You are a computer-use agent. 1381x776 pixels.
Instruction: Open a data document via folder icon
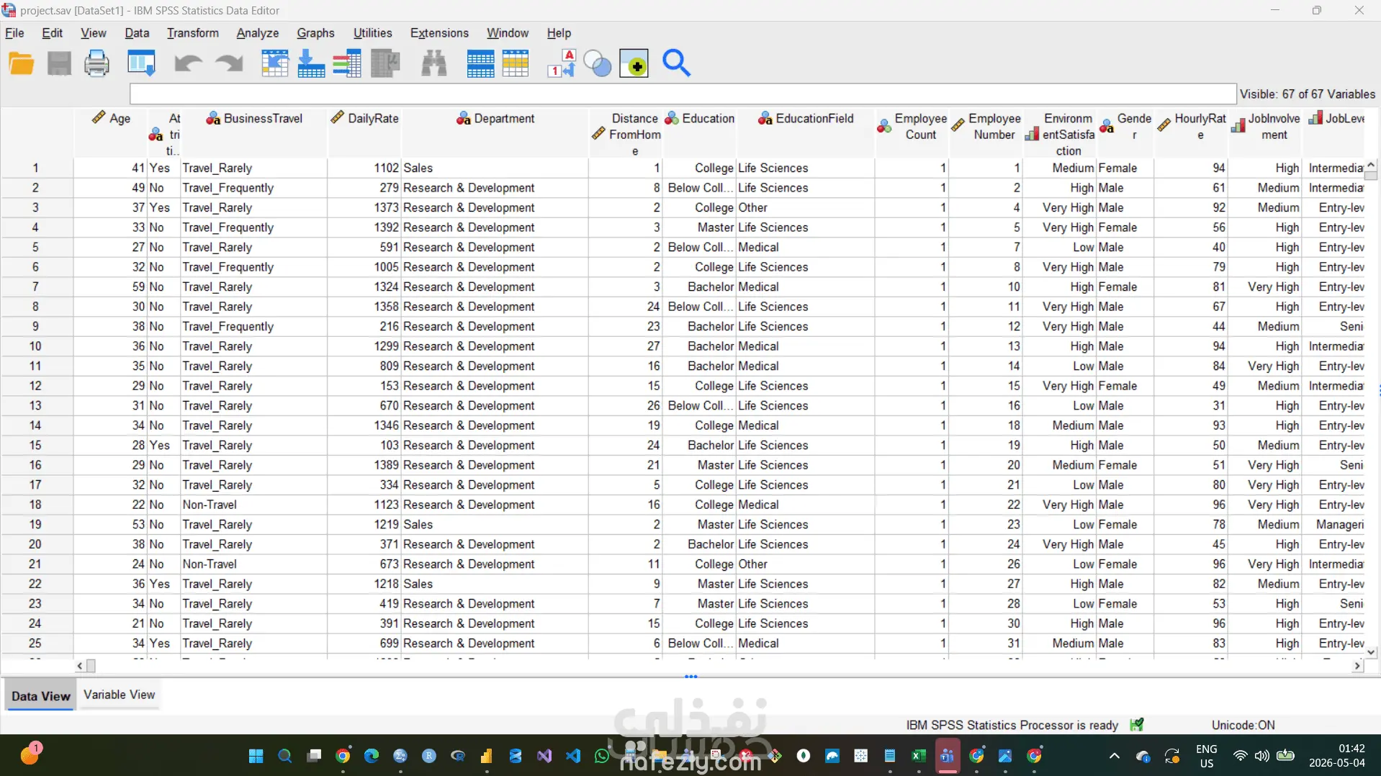point(22,64)
